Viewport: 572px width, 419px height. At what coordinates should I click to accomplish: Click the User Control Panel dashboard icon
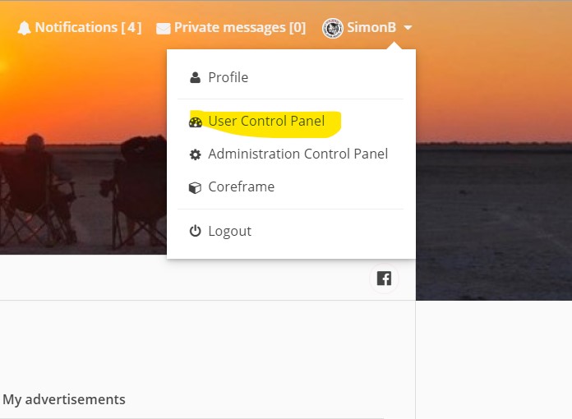point(195,122)
